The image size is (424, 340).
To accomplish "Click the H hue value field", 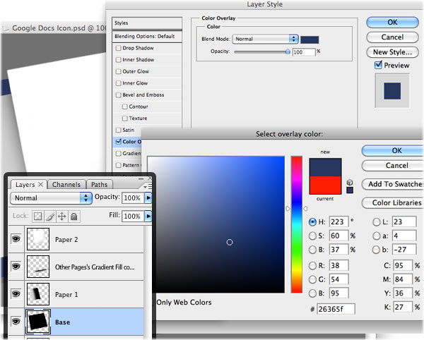I will point(338,221).
